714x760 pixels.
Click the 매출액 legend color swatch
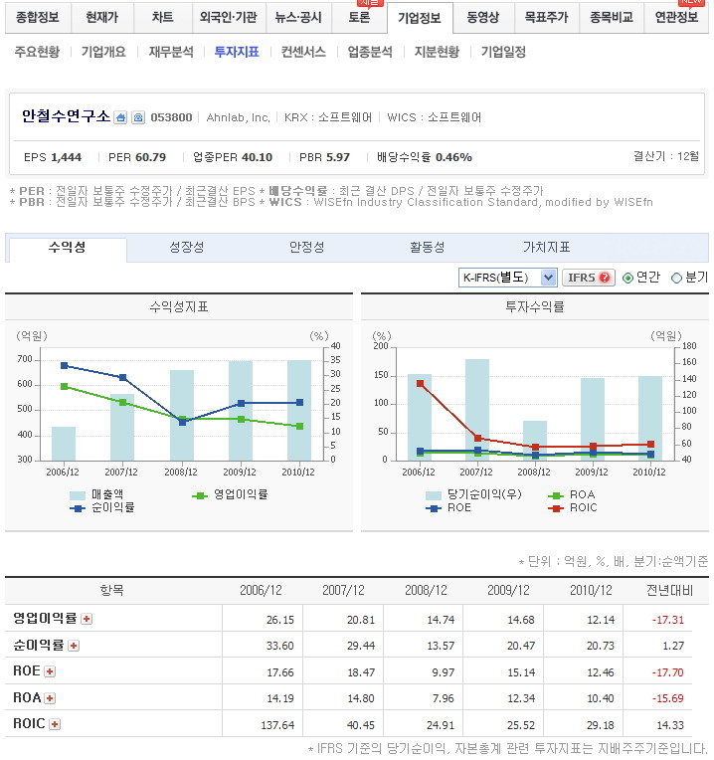pyautogui.click(x=78, y=494)
